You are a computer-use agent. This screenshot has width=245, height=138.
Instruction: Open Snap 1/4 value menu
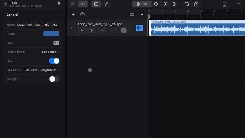tap(225, 6)
